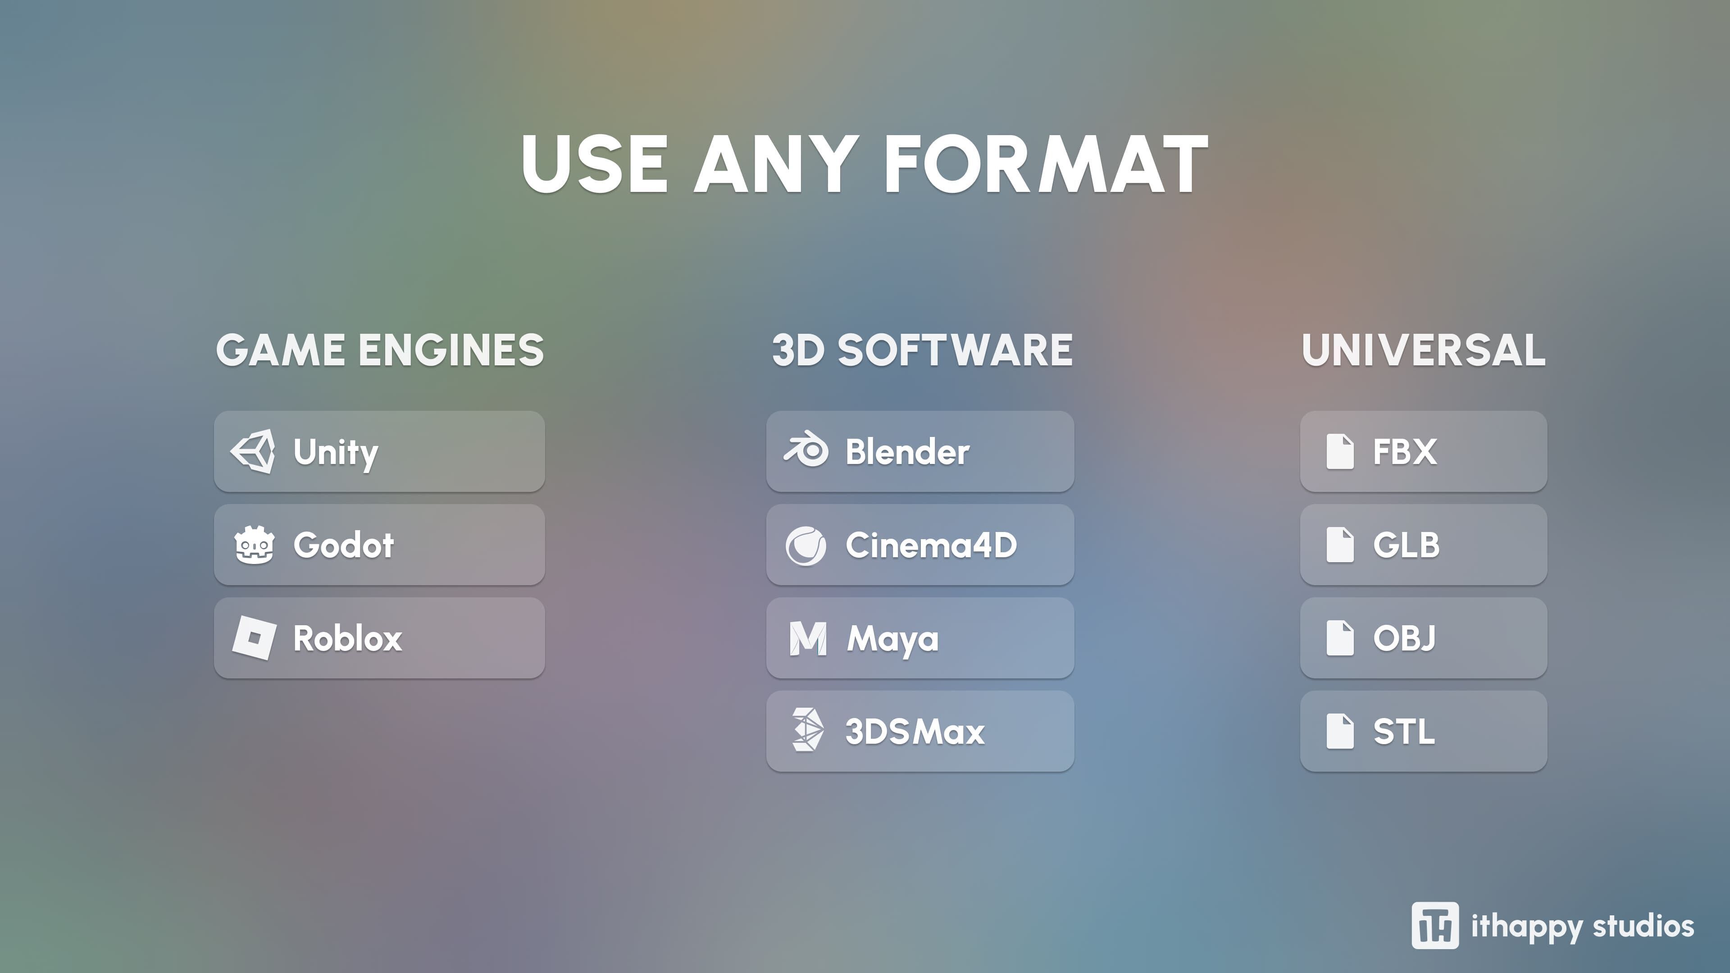This screenshot has height=973, width=1730.
Task: Click the GLB file document icon
Action: tap(1340, 545)
